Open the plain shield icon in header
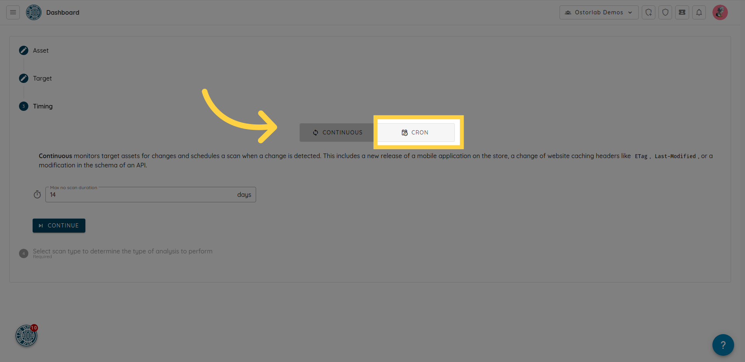Image resolution: width=745 pixels, height=362 pixels. click(x=665, y=12)
